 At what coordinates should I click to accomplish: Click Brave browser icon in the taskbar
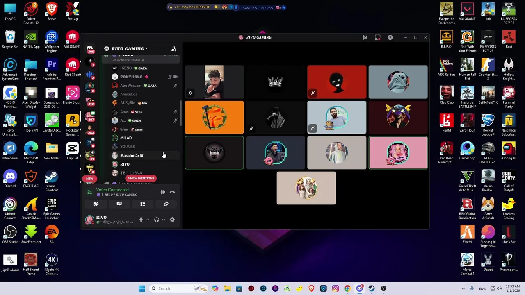[x=311, y=288]
